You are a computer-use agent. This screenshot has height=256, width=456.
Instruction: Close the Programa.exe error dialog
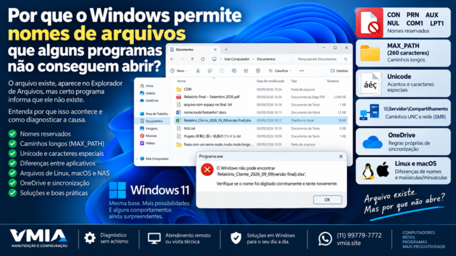pyautogui.click(x=341, y=157)
